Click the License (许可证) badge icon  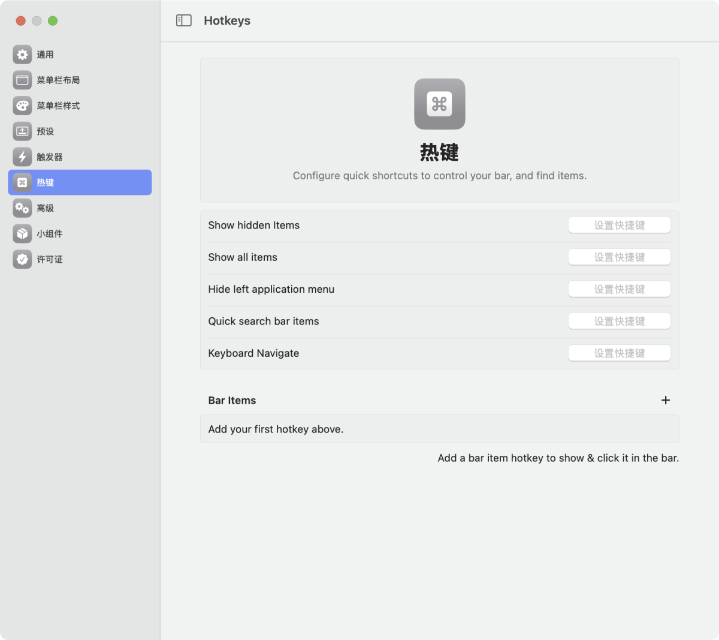point(22,259)
